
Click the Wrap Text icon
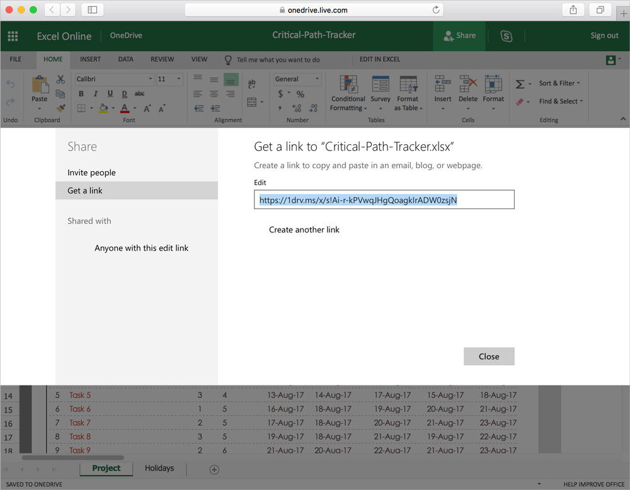click(252, 84)
